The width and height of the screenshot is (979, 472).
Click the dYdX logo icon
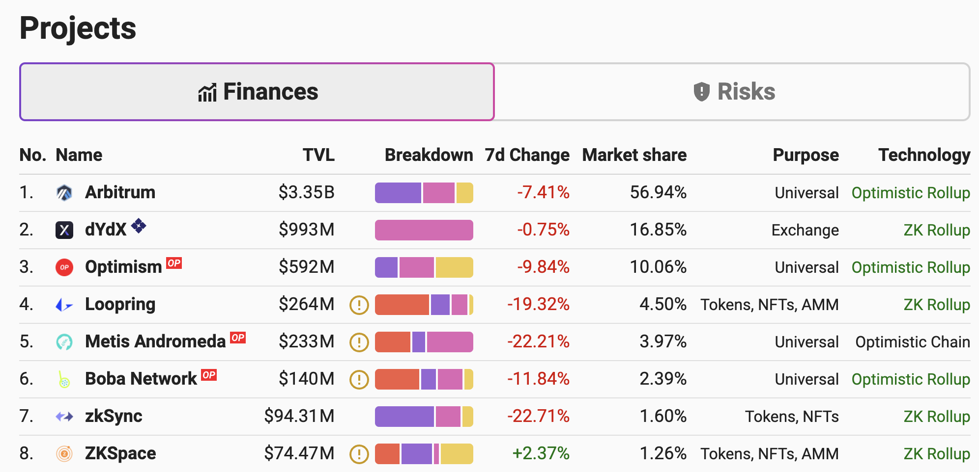pos(64,230)
